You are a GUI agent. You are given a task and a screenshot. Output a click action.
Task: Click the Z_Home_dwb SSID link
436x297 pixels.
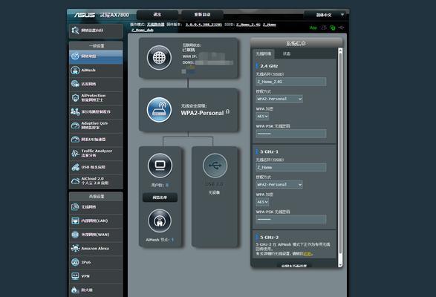pyautogui.click(x=143, y=30)
